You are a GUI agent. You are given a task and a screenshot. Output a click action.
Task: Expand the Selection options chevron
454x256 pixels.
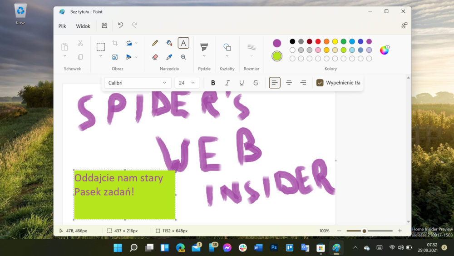pyautogui.click(x=100, y=56)
